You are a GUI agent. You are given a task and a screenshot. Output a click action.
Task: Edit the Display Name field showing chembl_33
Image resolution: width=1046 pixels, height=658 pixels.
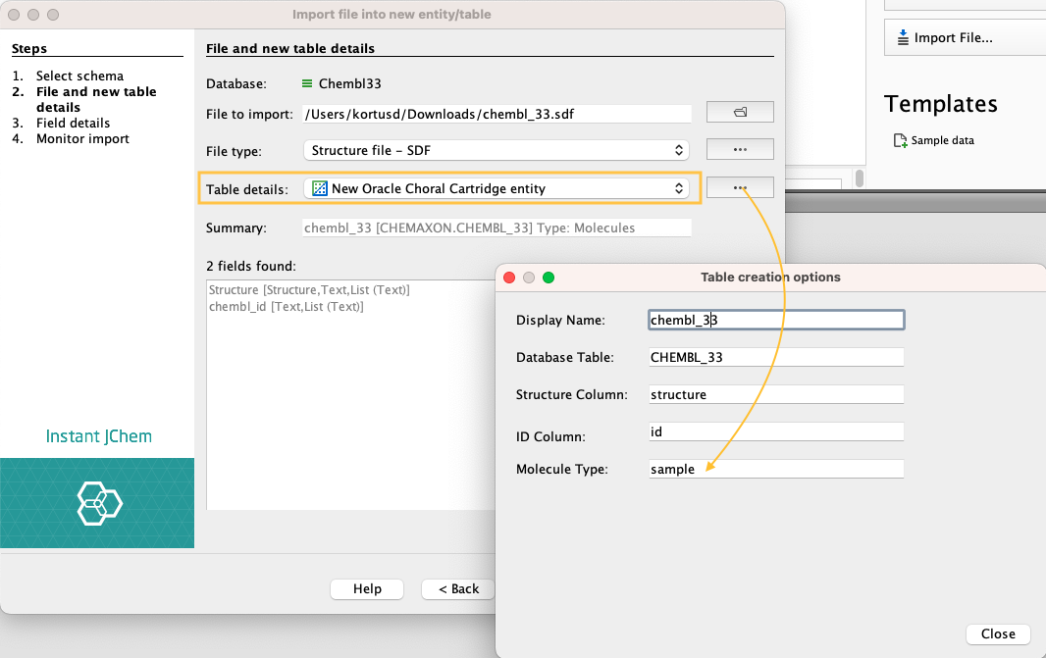[x=774, y=319]
